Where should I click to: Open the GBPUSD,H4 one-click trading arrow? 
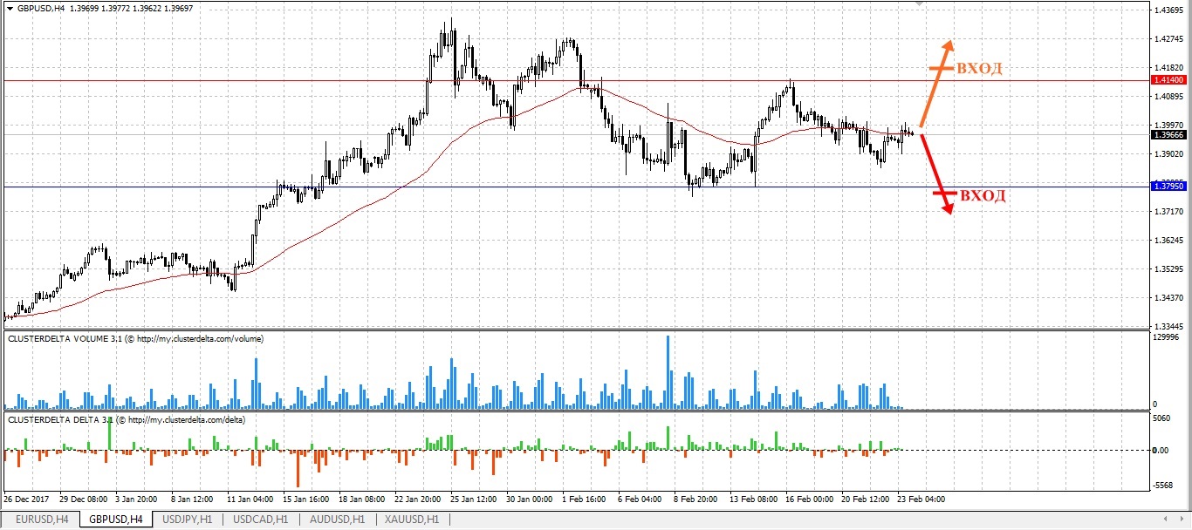tap(10, 7)
